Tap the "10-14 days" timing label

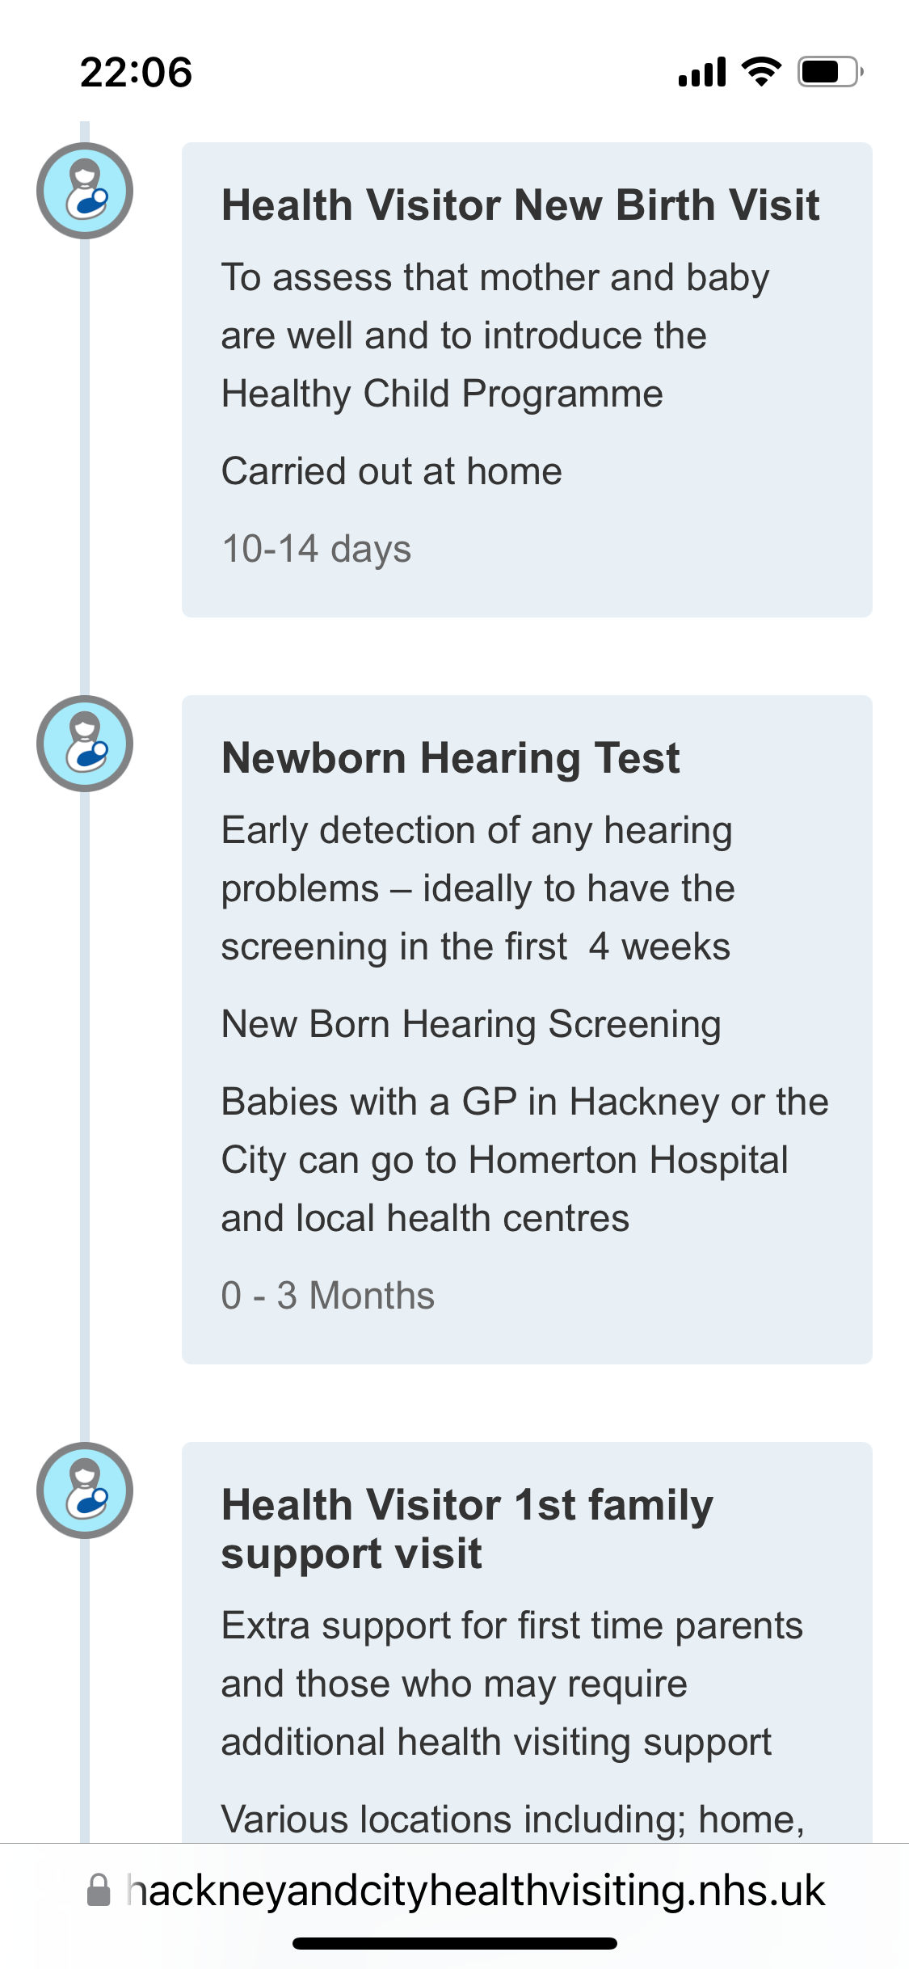click(317, 549)
